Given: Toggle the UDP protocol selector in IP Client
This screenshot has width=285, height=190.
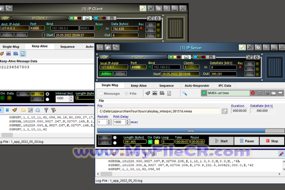Looking at the screenshot, I should (5, 18).
